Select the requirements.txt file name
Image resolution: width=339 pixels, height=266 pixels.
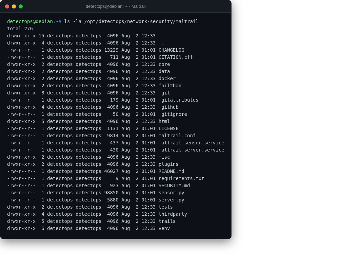pos(181,179)
